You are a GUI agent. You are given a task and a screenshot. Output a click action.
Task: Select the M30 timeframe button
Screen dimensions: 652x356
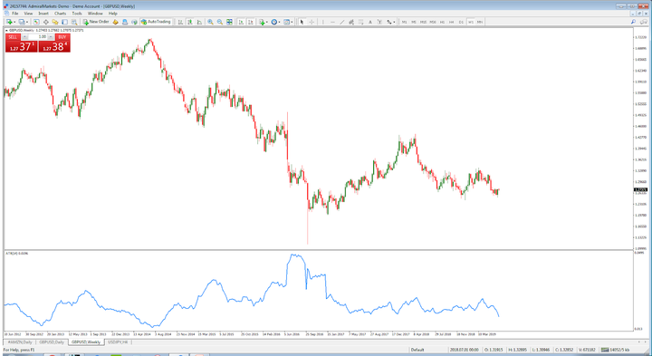[433, 22]
